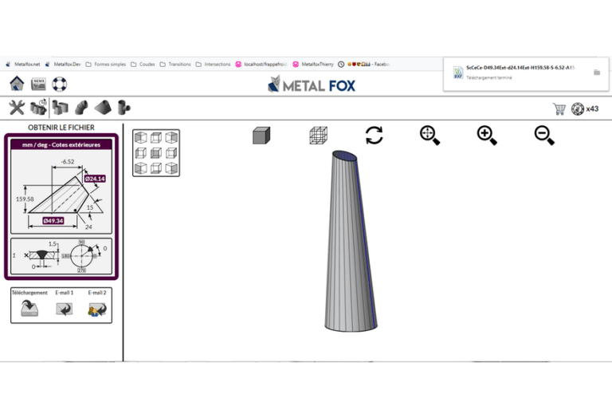Select the transition cone category icon
This screenshot has width=612, height=418.
click(x=103, y=108)
